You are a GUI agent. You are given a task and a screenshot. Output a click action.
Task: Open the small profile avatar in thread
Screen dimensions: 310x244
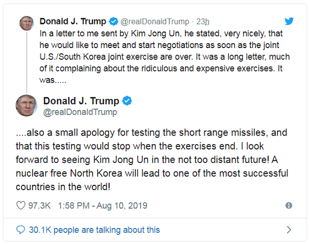pos(27,23)
